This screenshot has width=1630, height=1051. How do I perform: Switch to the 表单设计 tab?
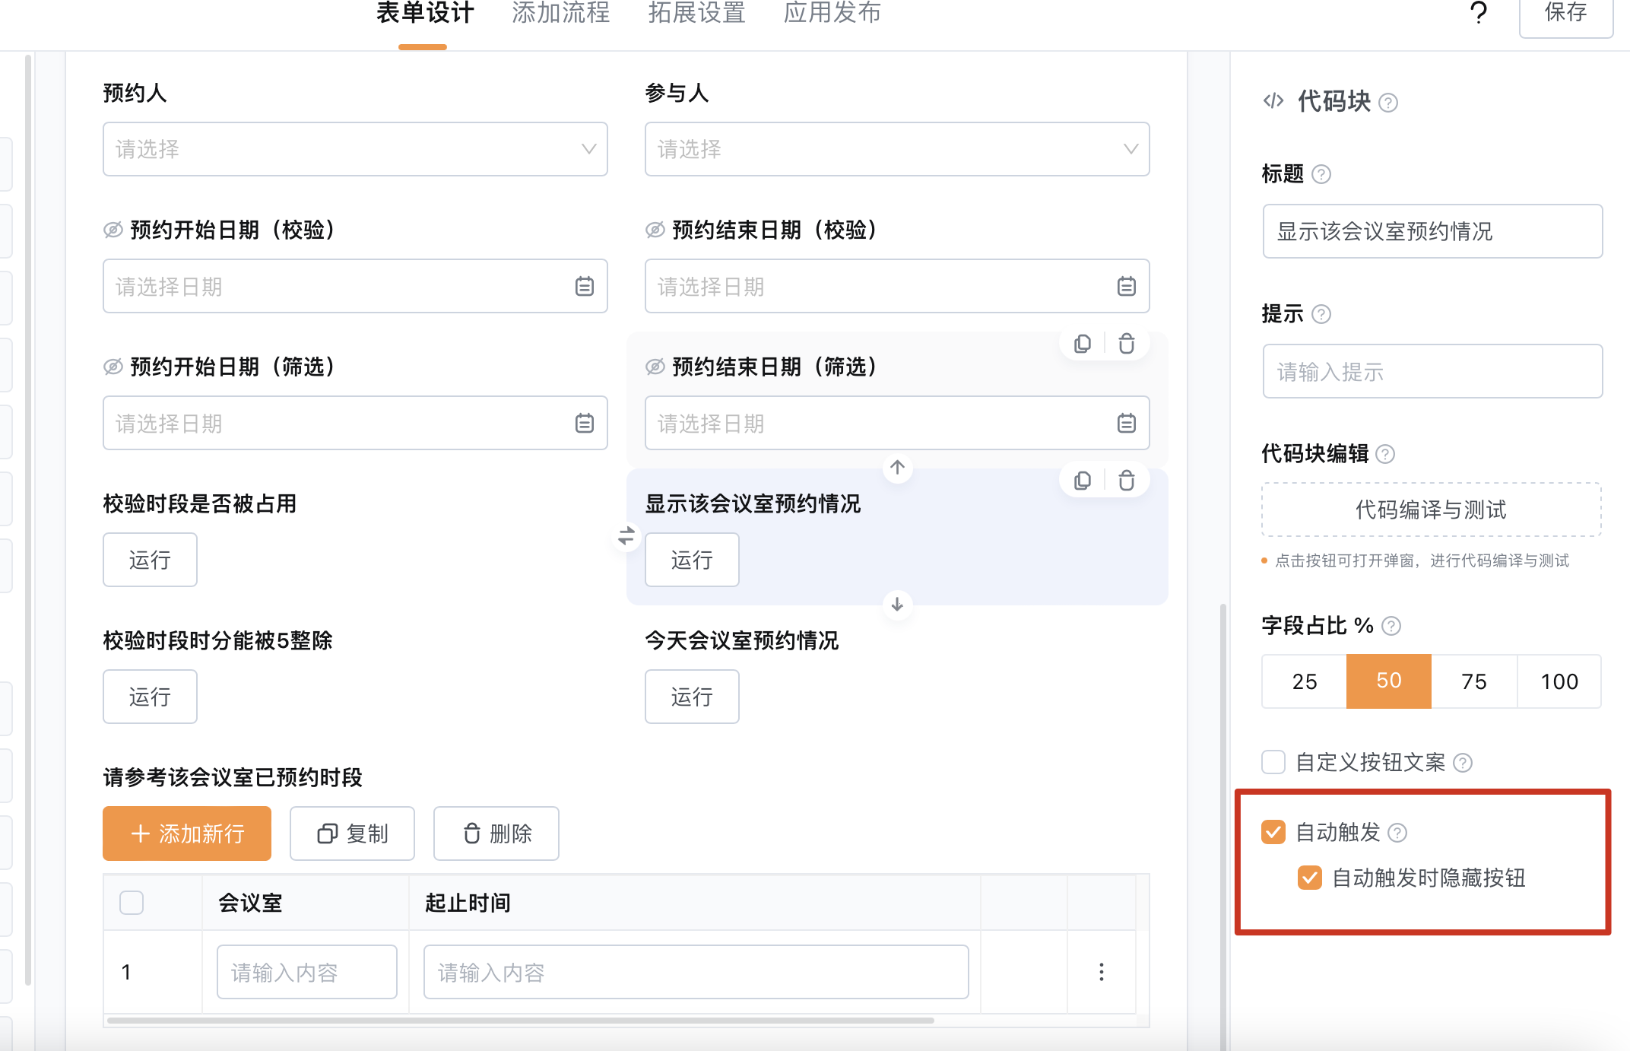[x=425, y=13]
